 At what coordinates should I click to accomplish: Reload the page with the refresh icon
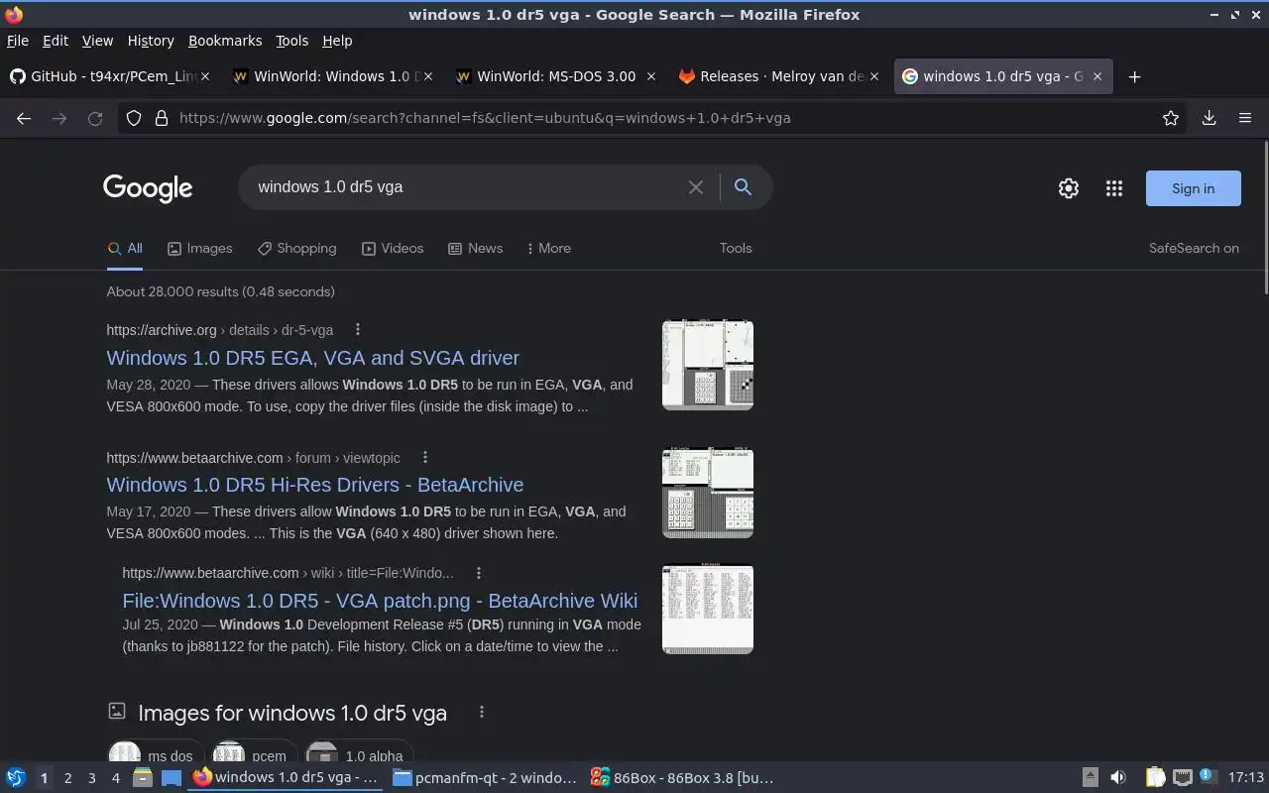pos(95,118)
